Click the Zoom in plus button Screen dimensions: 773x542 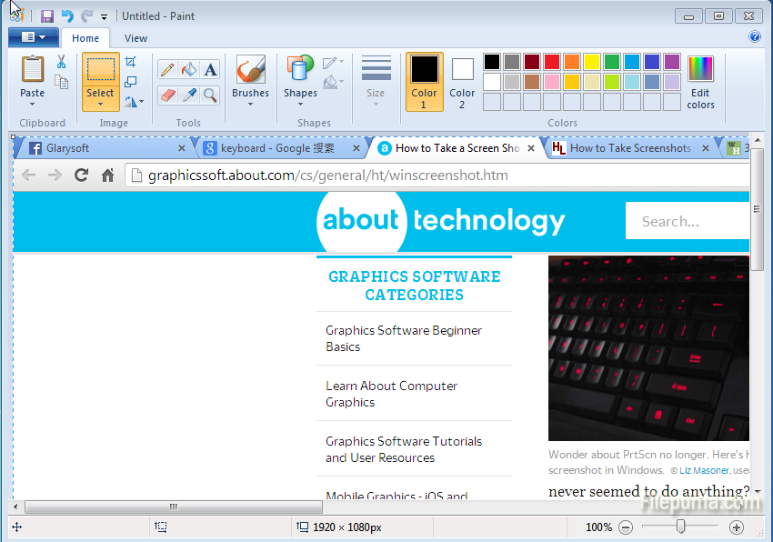coord(737,527)
